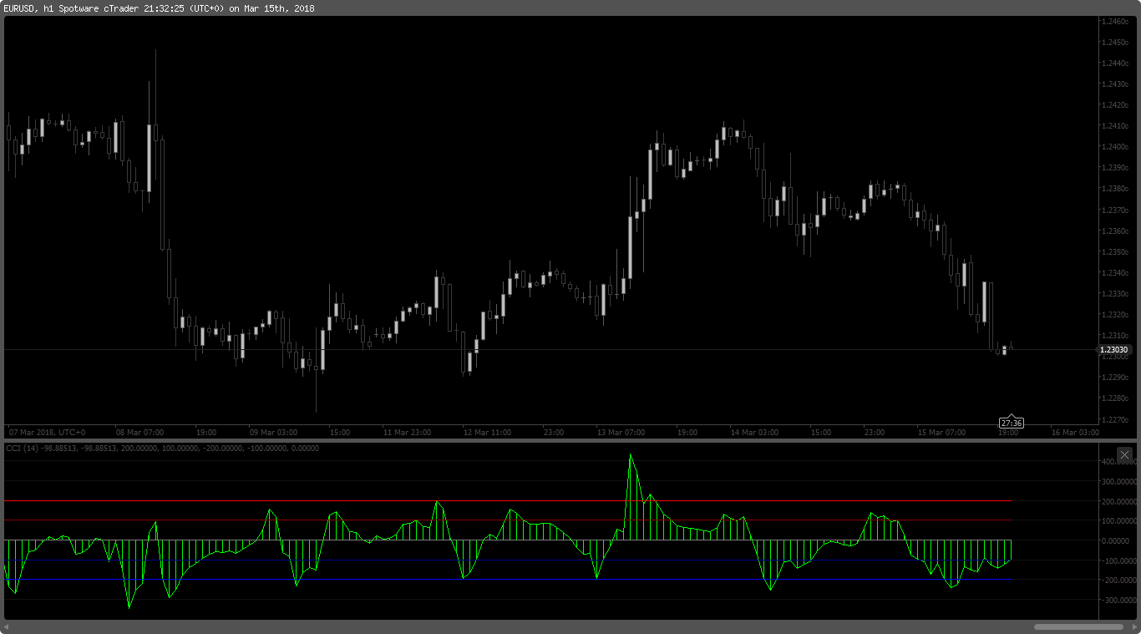Select the '08 Mar 07:00' time axis label
Image resolution: width=1141 pixels, height=634 pixels.
139,433
